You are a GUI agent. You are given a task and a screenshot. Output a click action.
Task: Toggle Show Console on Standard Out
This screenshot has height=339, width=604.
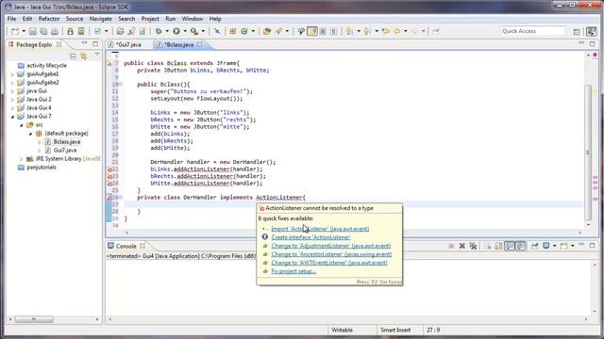[x=510, y=246]
